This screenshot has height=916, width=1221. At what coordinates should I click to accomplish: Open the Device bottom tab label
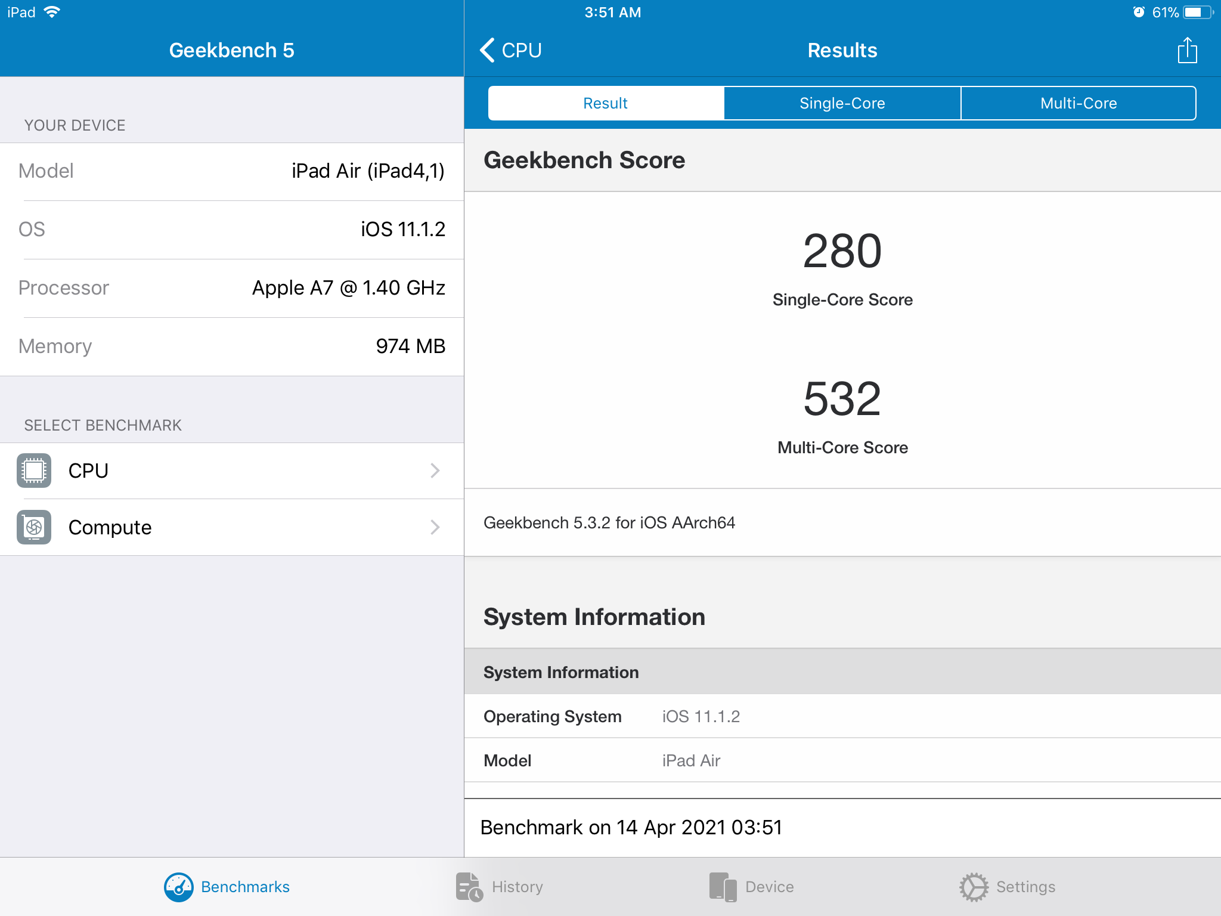769,887
